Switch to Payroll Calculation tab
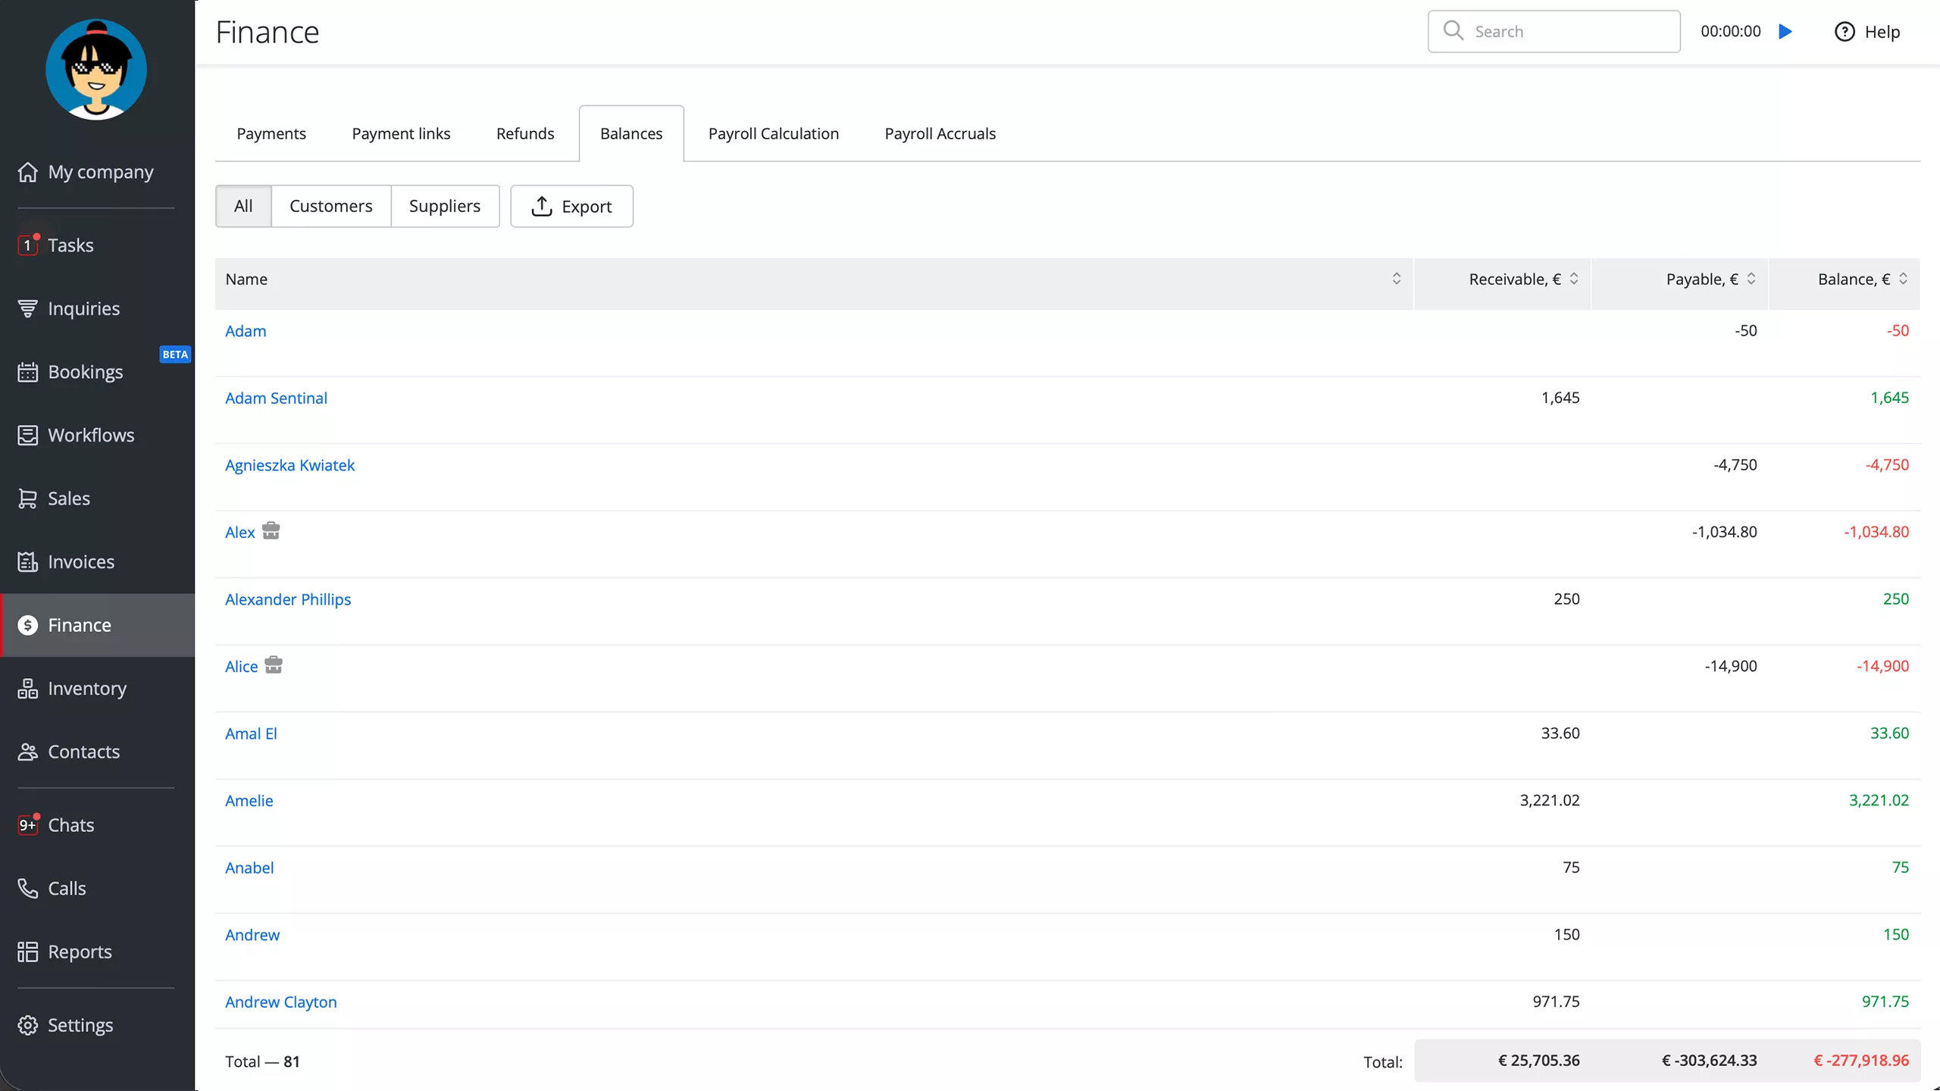Viewport: 1940px width, 1091px height. [773, 133]
